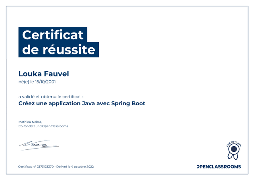254x180 pixels.
Task: Select the name 'Louka Fauvel'
Action: [x=44, y=74]
